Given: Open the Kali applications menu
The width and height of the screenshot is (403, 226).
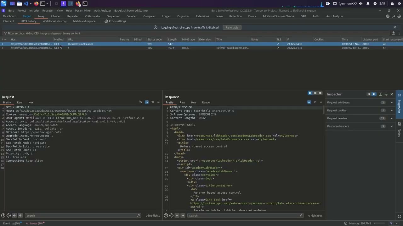Looking at the screenshot, I should [x=3, y=3].
